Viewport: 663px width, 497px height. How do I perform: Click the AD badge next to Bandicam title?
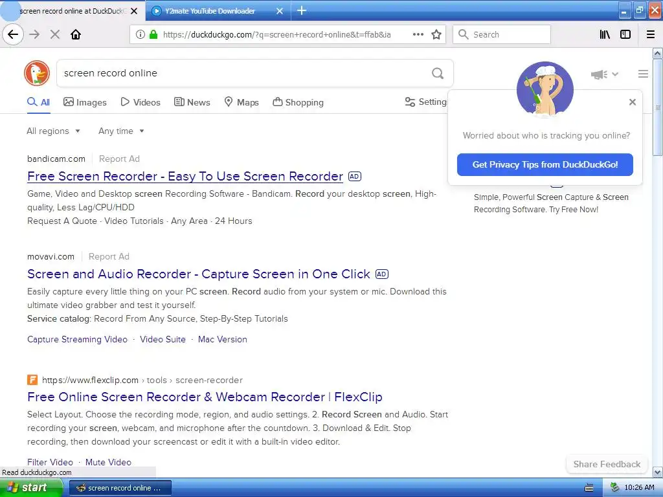[x=354, y=176]
